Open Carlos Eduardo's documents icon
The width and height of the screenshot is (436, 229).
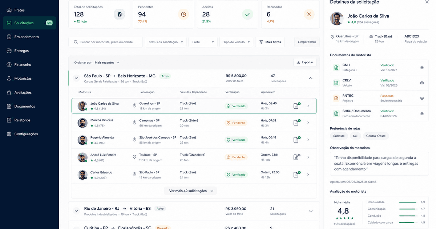pyautogui.click(x=296, y=174)
